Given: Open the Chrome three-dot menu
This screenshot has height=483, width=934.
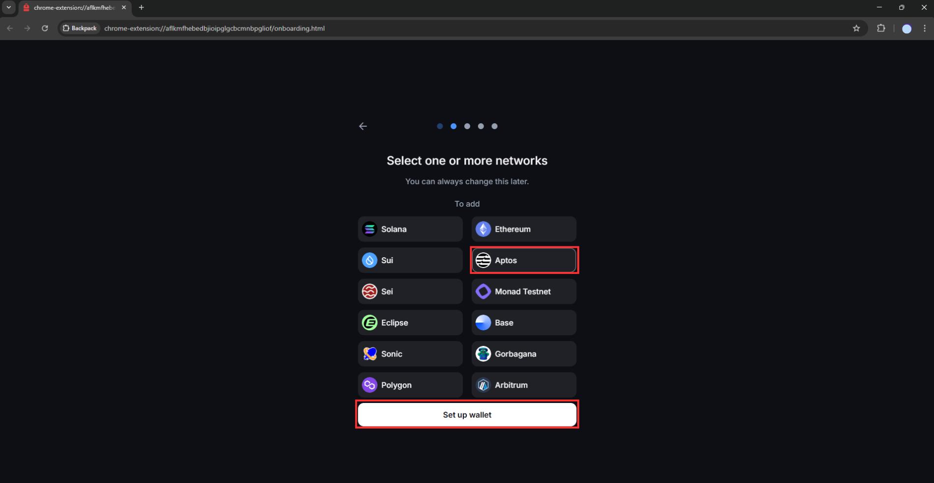Looking at the screenshot, I should tap(925, 28).
